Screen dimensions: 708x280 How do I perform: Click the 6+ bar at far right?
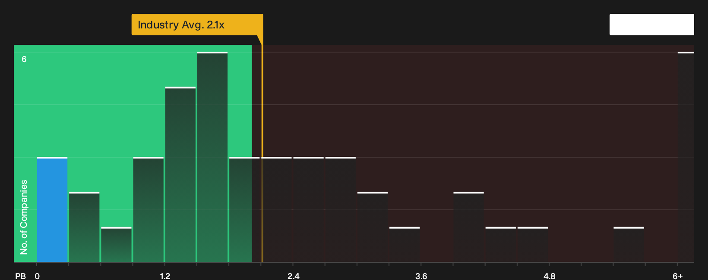point(686,157)
